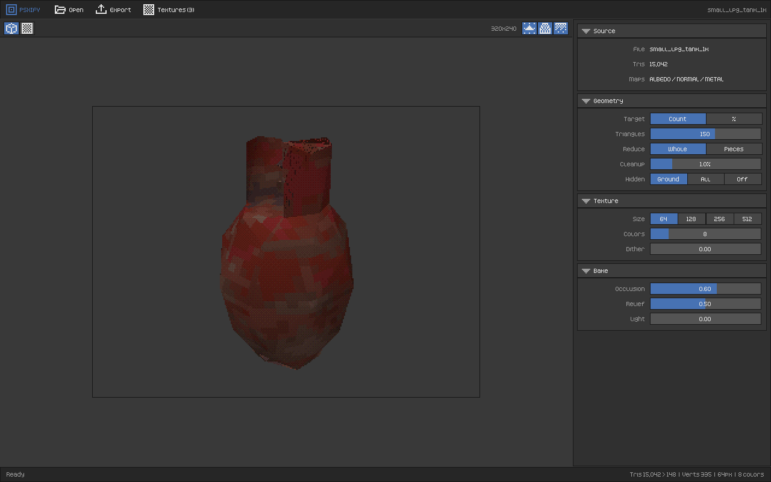Click the Export menu label
Screen dimensions: 771x482
(x=120, y=10)
